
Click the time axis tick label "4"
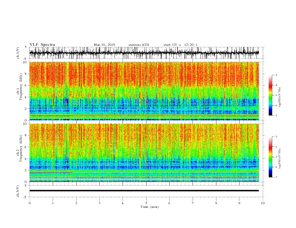(123, 203)
